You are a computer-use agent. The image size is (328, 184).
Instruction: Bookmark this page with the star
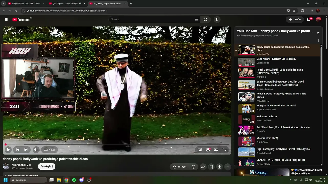(x=294, y=11)
